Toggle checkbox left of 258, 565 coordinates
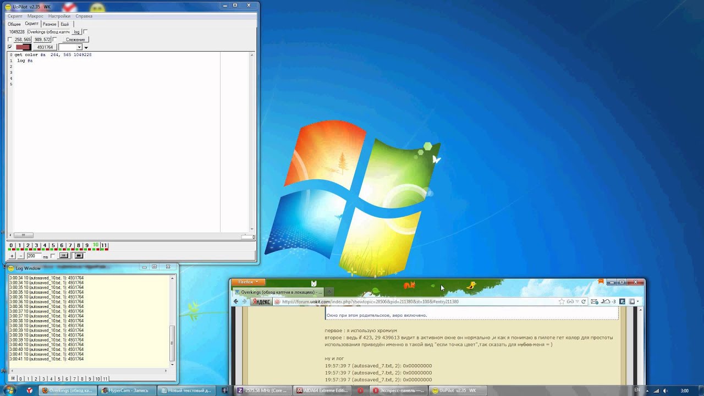704x396 pixels. 10,40
